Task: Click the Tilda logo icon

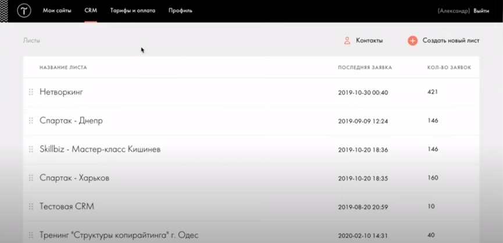Action: pos(24,10)
